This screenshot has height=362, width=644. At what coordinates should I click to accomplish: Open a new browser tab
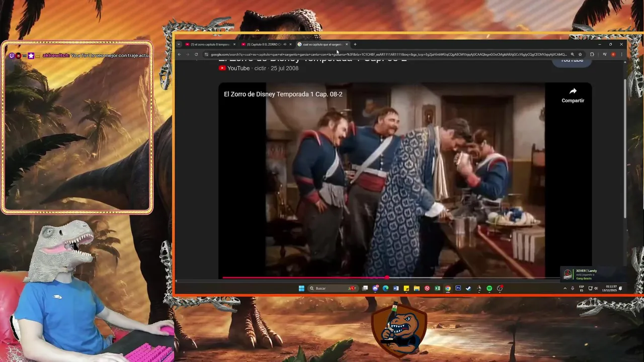pyautogui.click(x=355, y=44)
